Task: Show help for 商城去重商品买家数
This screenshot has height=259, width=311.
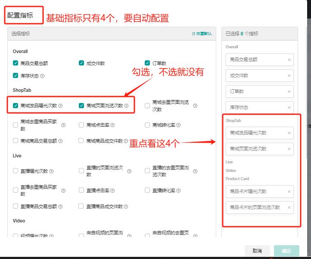Action: tap(63, 125)
